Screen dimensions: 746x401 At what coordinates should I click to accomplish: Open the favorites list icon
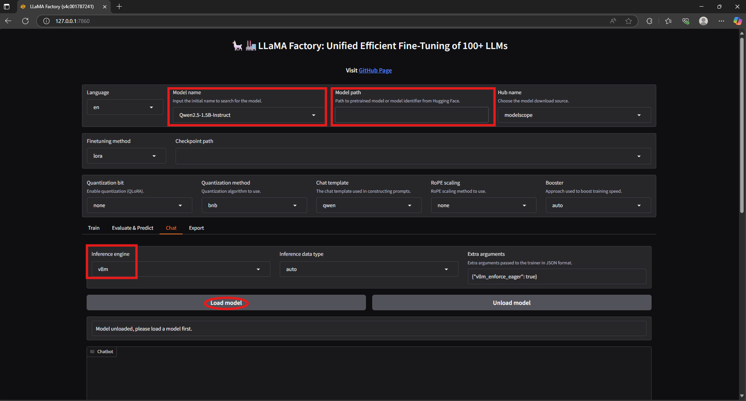click(x=668, y=21)
